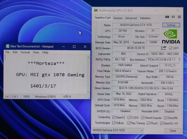This screenshot has width=187, height=139.
Task: Click the Lookup button
Action: (171, 25)
